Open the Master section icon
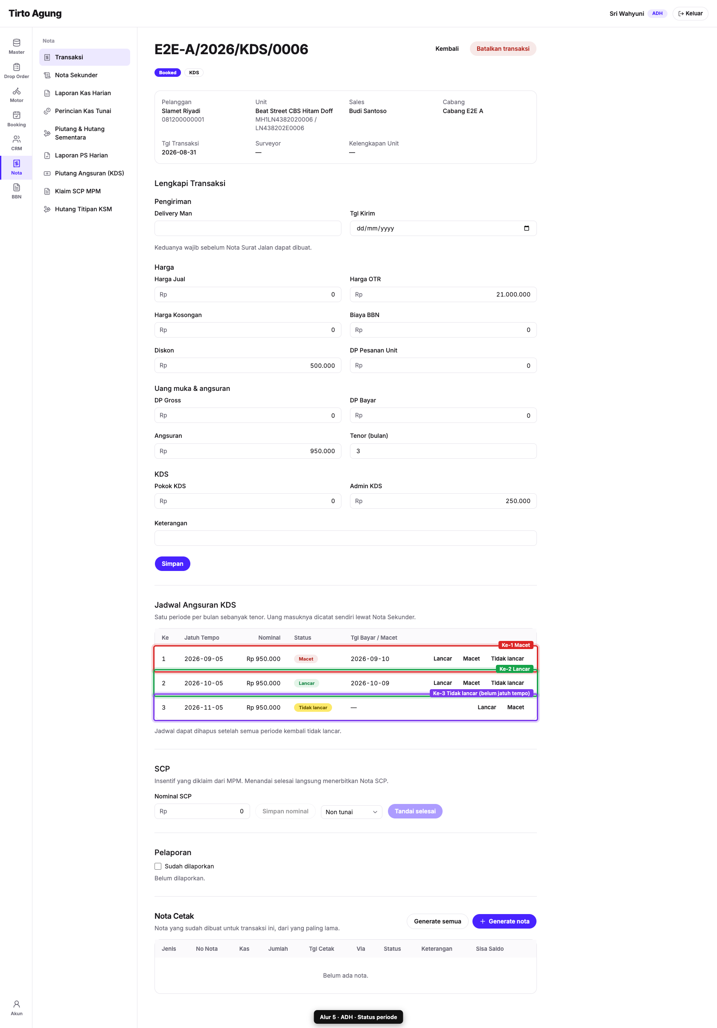 coord(17,43)
